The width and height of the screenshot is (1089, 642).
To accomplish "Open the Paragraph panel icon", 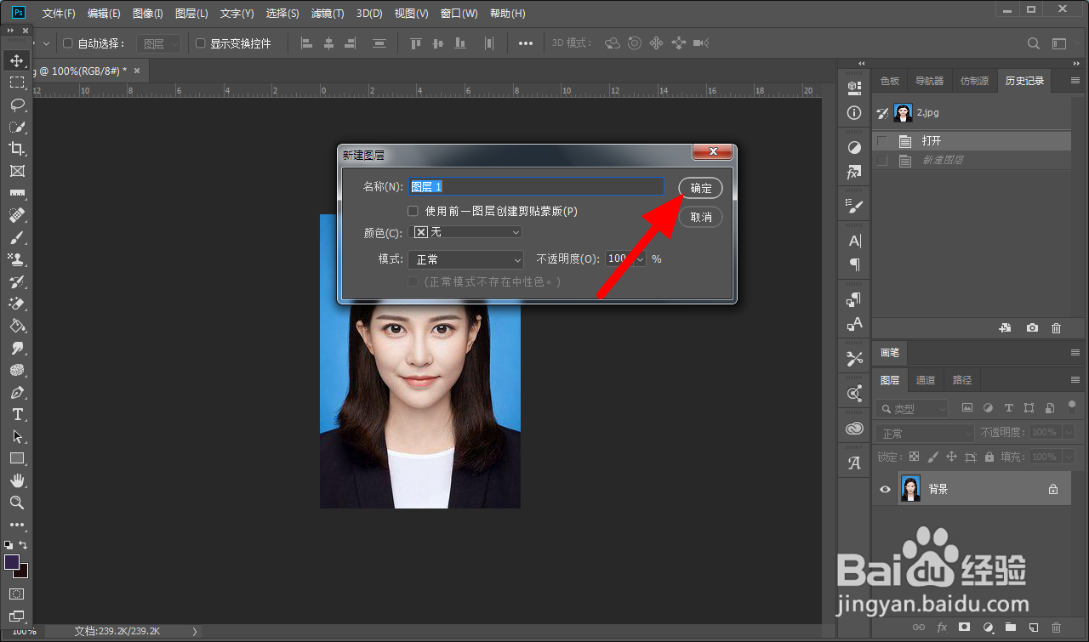I will (x=854, y=264).
